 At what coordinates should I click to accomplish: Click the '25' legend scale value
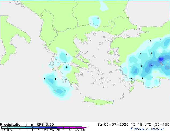[52, 130]
